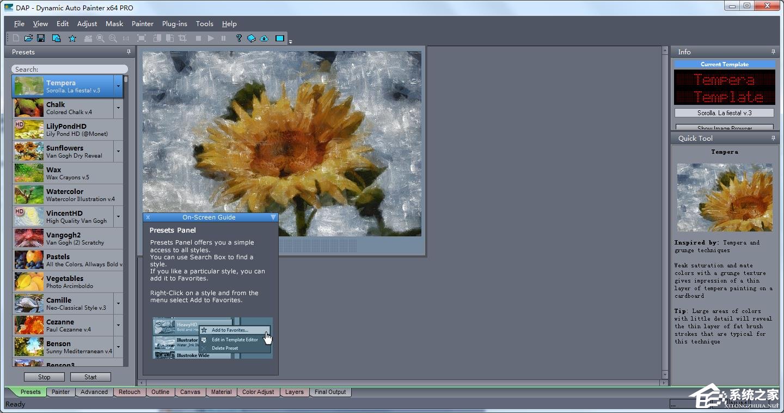Switch to the Color Adjust tab
The height and width of the screenshot is (413, 784).
tap(258, 392)
